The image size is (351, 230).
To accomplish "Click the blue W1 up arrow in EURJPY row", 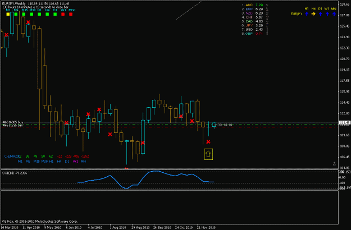I will (327, 14).
